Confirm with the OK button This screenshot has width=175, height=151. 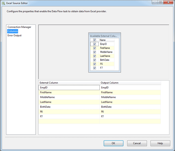pyautogui.click(x=113, y=143)
